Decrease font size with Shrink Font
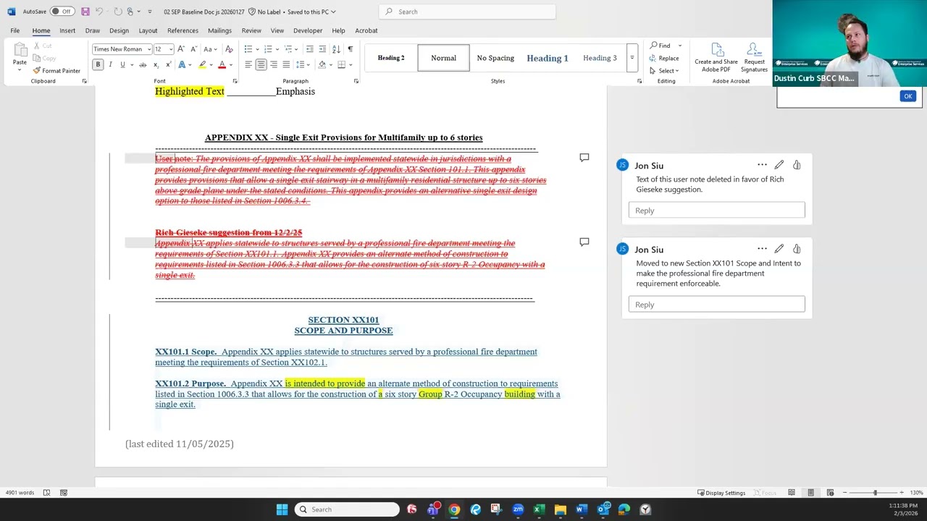Viewport: 927px width, 521px height. point(193,49)
